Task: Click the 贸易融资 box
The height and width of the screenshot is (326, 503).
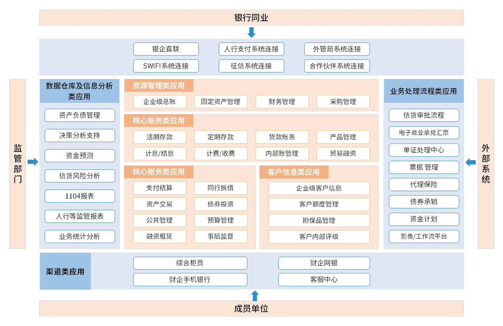Action: (x=343, y=153)
